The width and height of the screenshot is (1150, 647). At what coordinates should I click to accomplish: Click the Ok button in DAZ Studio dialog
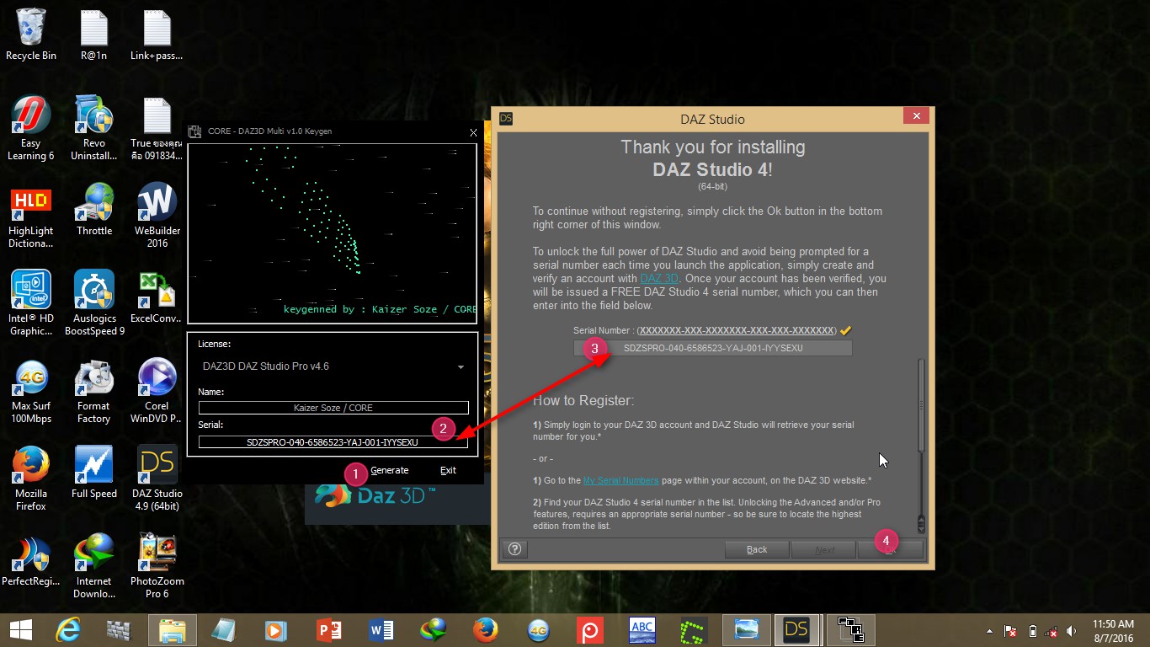click(x=891, y=549)
